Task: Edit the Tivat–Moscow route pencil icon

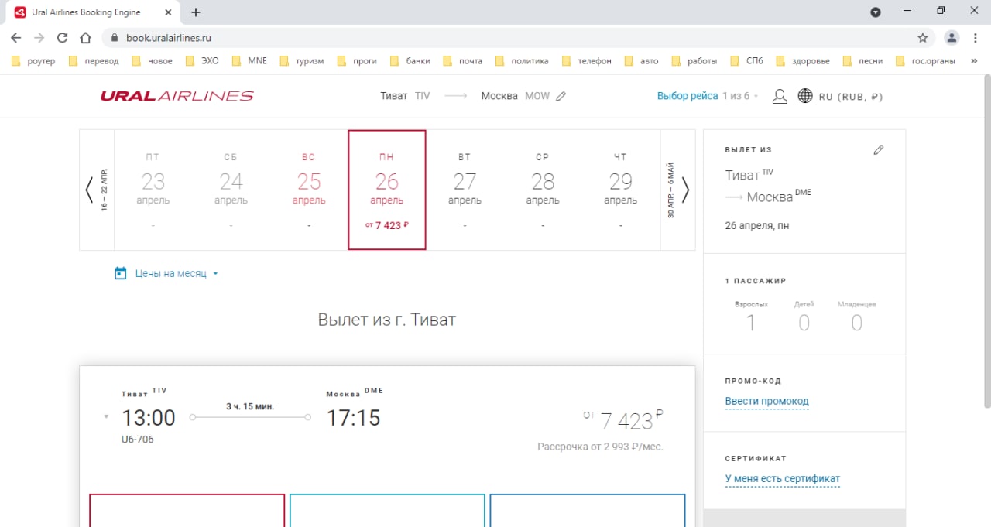Action: 561,96
